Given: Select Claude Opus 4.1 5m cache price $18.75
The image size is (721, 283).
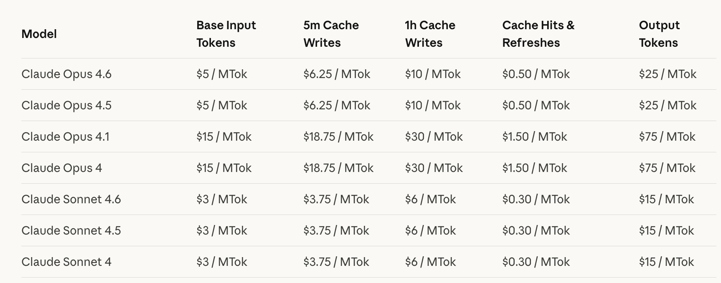Looking at the screenshot, I should [x=338, y=136].
